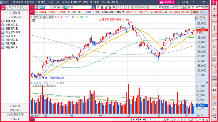Select the text annotation tool
The height and width of the screenshot is (122, 218).
214,109
